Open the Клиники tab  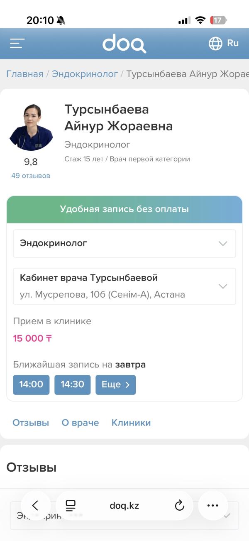(131, 423)
